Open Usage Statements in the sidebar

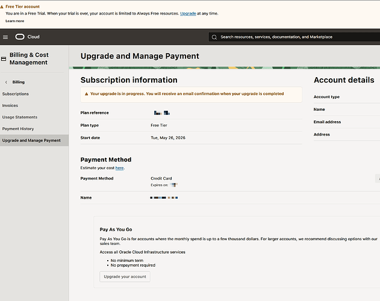(x=20, y=117)
